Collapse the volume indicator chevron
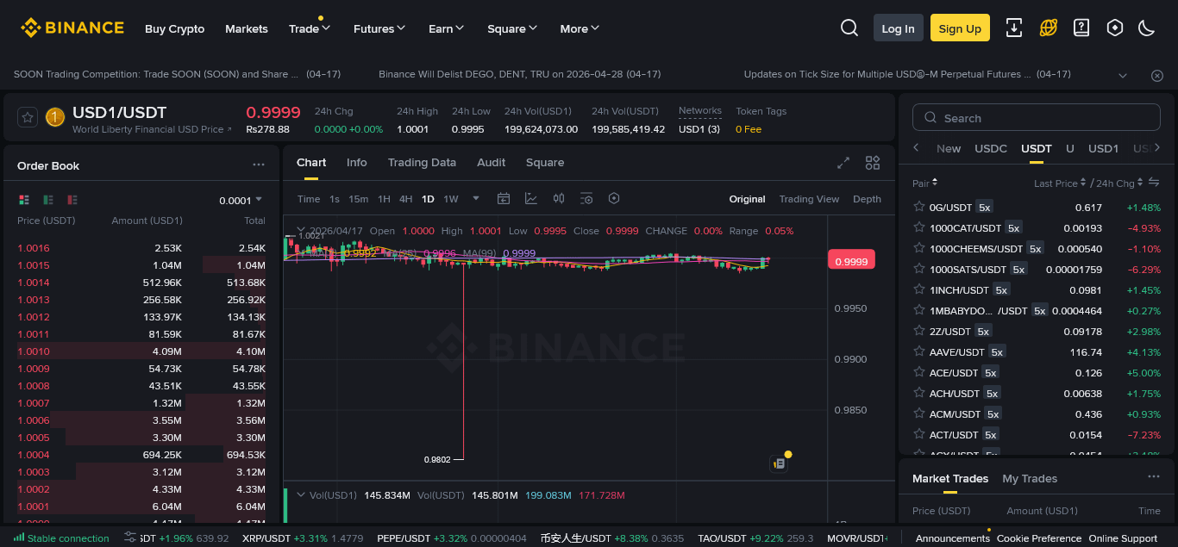This screenshot has height=547, width=1178. point(301,494)
